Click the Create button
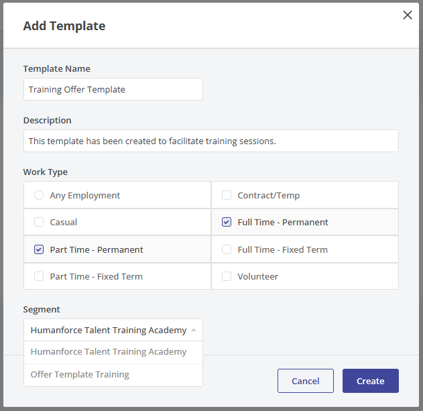This screenshot has width=423, height=411. pyautogui.click(x=370, y=381)
